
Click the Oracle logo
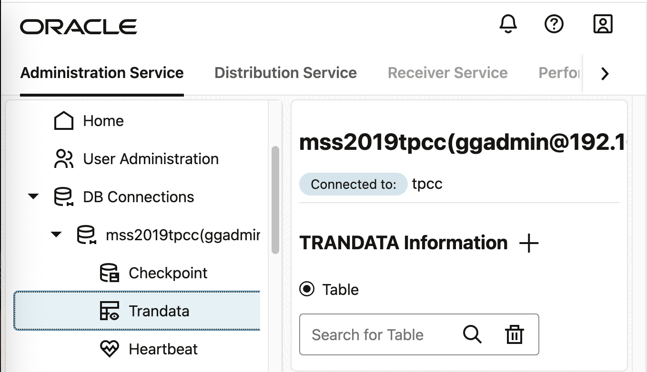(x=78, y=26)
